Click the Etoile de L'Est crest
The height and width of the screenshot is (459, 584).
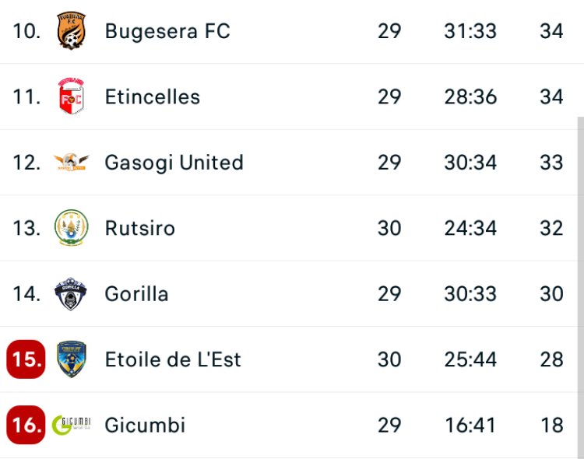click(72, 359)
